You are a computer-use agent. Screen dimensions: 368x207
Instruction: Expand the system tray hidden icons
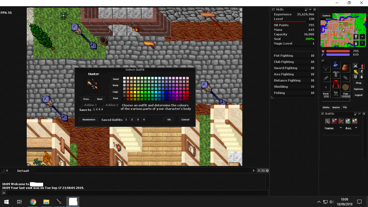[319, 202]
